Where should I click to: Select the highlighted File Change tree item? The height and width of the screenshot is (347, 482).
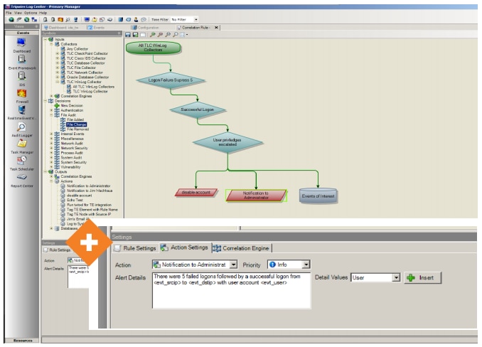[x=77, y=124]
